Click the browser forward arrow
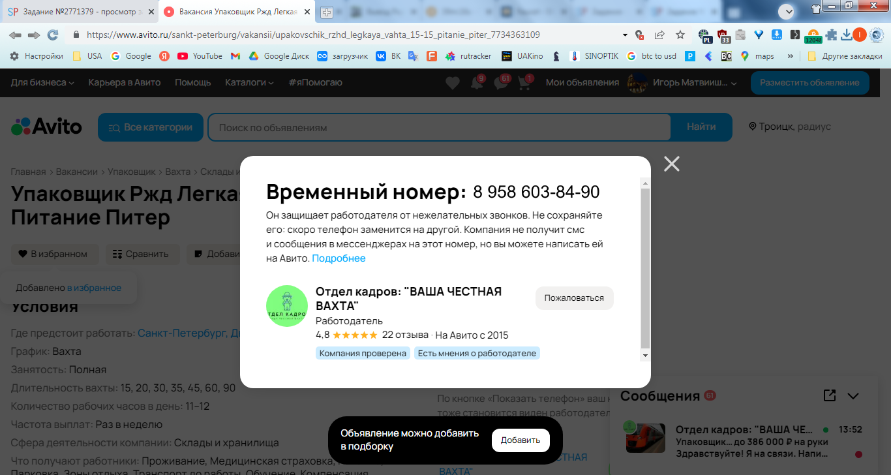Screen dimensions: 891x475 click(34, 35)
